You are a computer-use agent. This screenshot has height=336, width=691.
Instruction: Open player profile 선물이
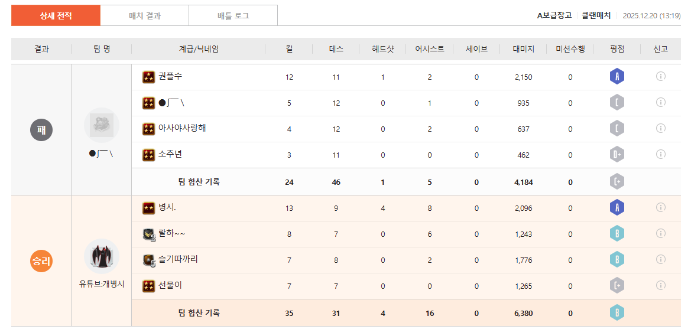coord(170,285)
